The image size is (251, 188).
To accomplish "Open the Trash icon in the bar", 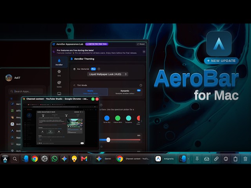I will tap(245, 159).
